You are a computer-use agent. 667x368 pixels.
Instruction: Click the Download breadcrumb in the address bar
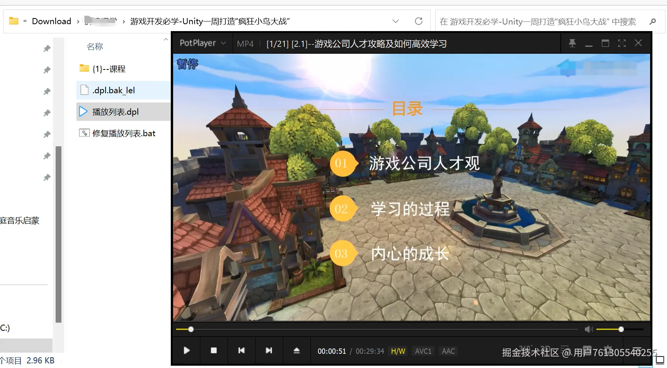[51, 21]
